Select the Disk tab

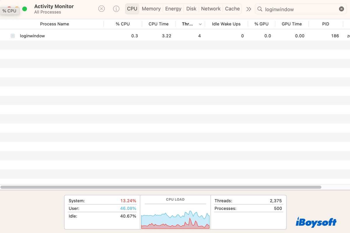pos(191,9)
